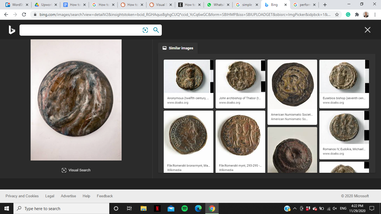381x214 pixels.
Task: Open the Feedback footer link
Action: coord(105,196)
